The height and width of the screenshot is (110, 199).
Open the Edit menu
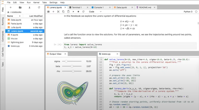pos(15,2)
